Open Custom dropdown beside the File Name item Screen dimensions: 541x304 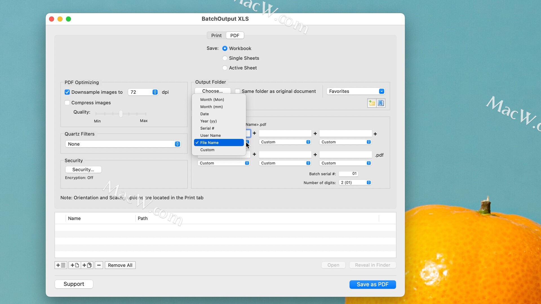pyautogui.click(x=285, y=142)
